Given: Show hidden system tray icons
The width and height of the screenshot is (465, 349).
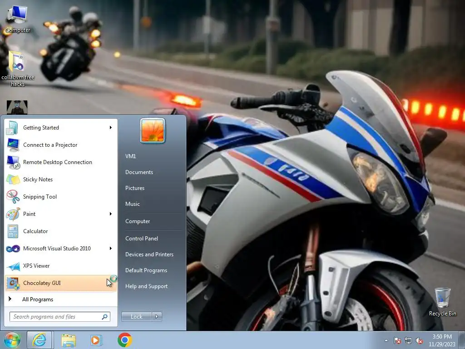Looking at the screenshot, I should 386,341.
